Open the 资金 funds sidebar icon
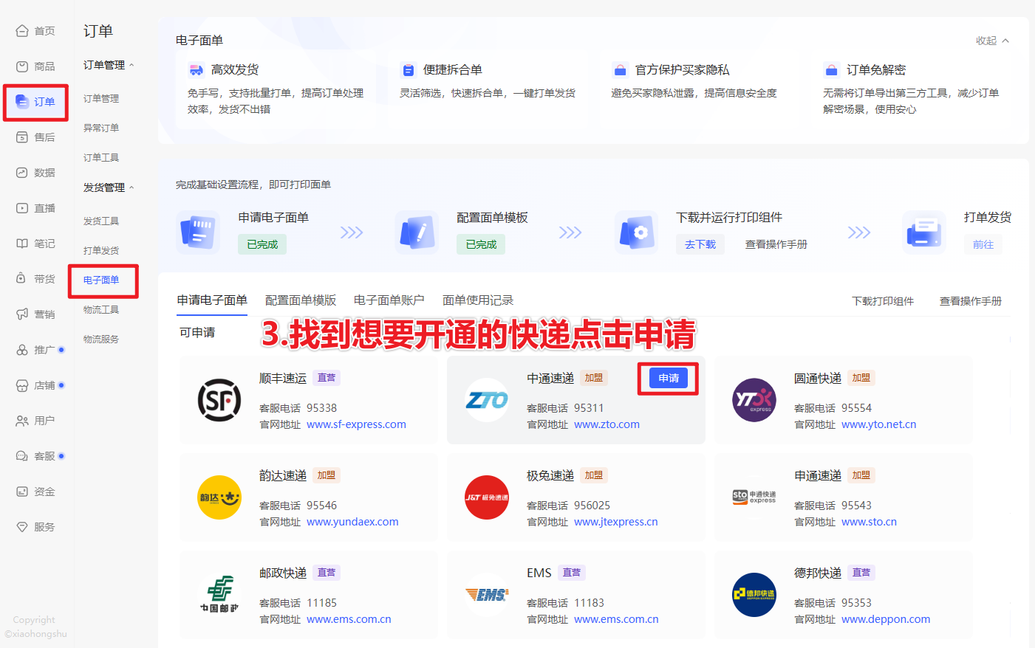The height and width of the screenshot is (648, 1035). [x=22, y=492]
